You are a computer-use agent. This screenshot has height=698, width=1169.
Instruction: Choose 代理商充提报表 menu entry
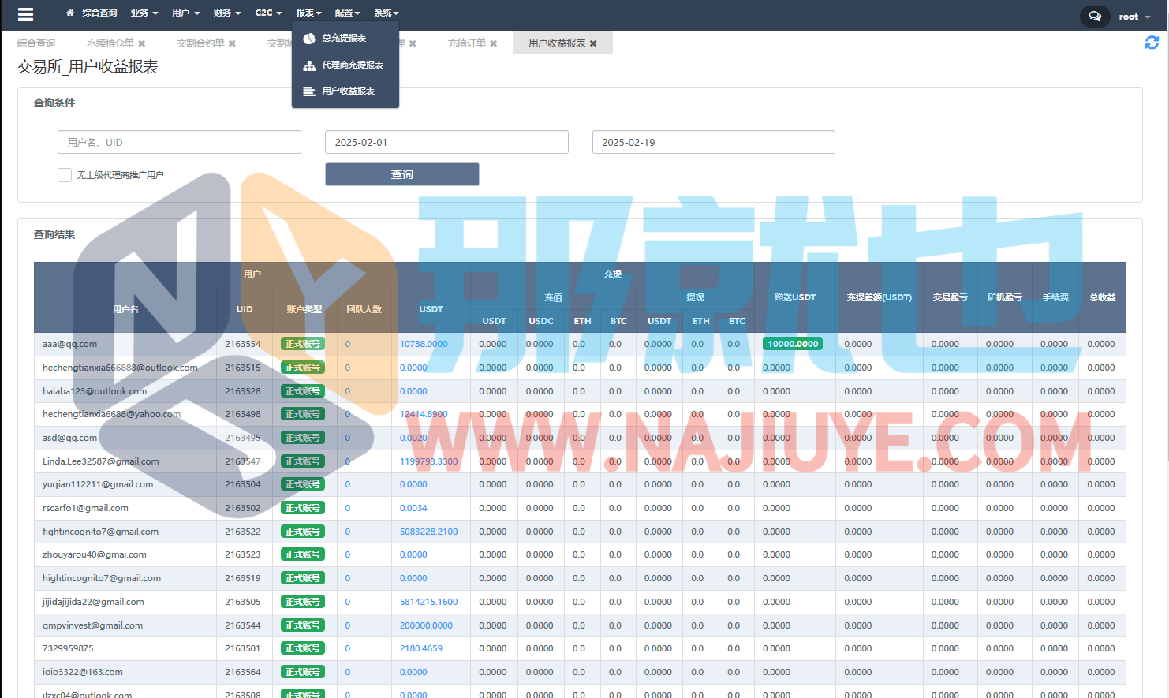tap(352, 65)
